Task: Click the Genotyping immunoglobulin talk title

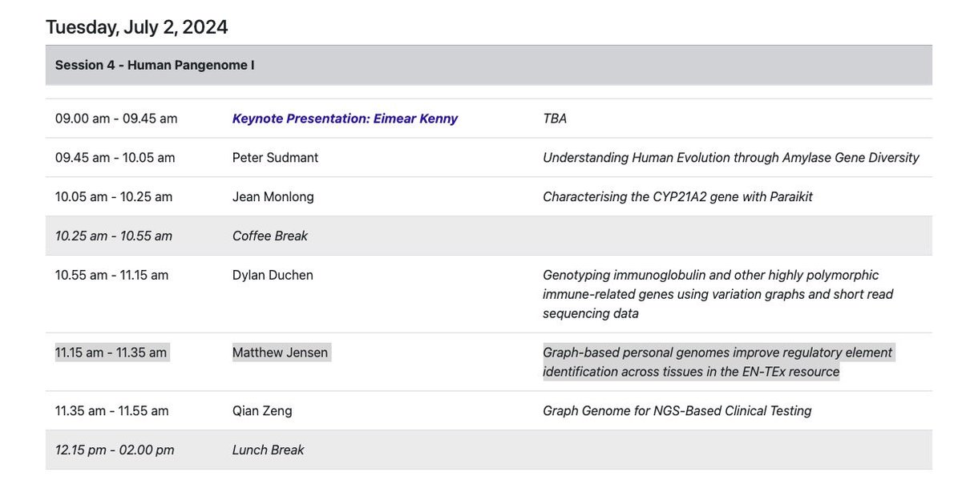Action: pos(718,294)
